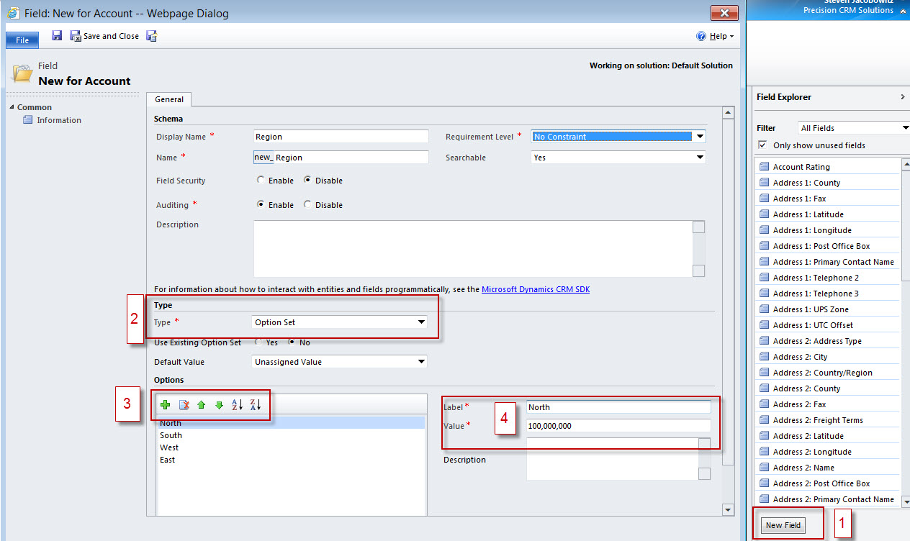Delete the selected option in Options toolbar
Screen dimensions: 910x541
[184, 405]
